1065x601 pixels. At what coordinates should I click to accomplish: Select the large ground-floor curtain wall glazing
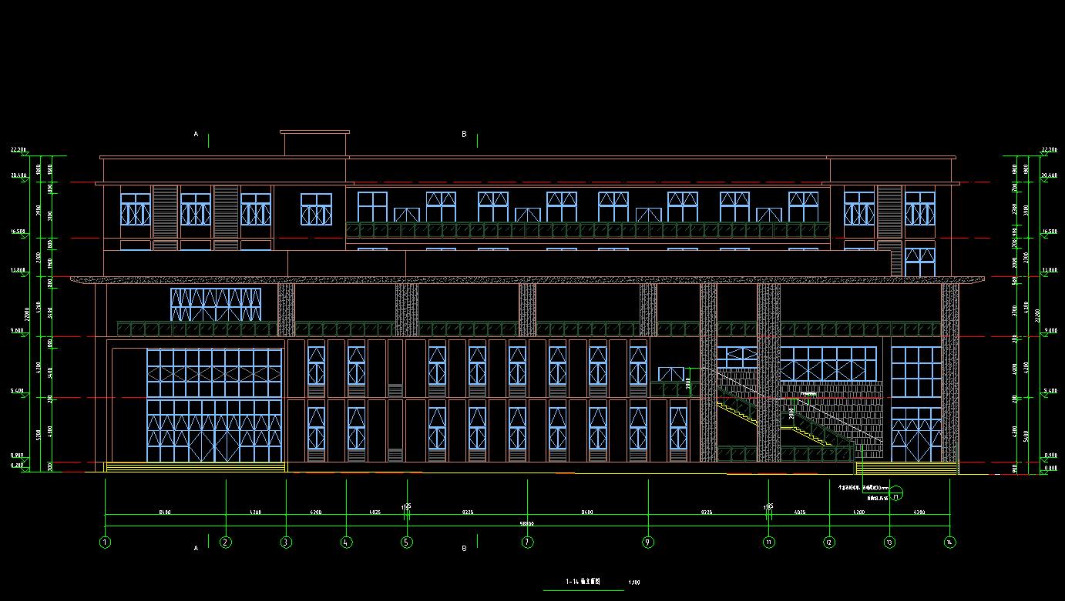click(214, 406)
